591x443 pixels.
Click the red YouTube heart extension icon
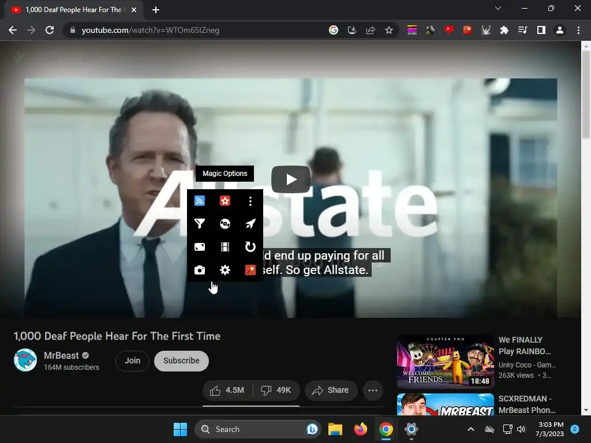point(448,30)
